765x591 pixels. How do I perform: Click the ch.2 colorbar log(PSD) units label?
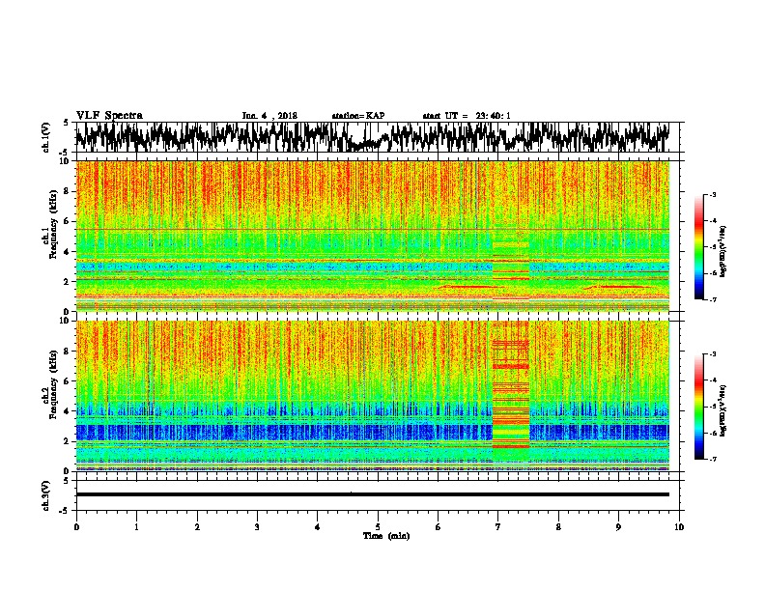(723, 410)
